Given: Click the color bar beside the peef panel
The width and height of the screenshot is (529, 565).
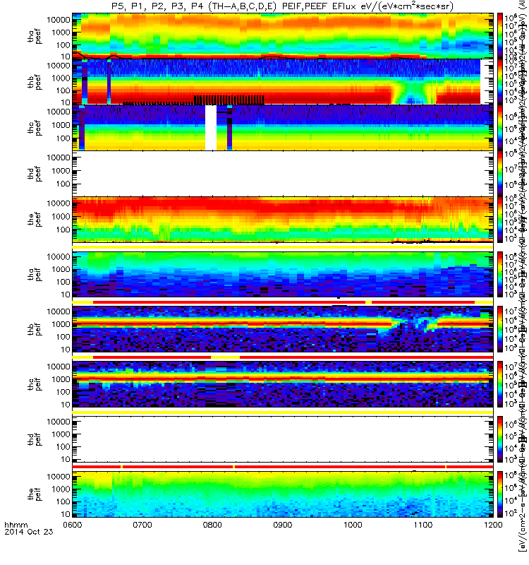Looking at the screenshot, I should click(x=500, y=219).
